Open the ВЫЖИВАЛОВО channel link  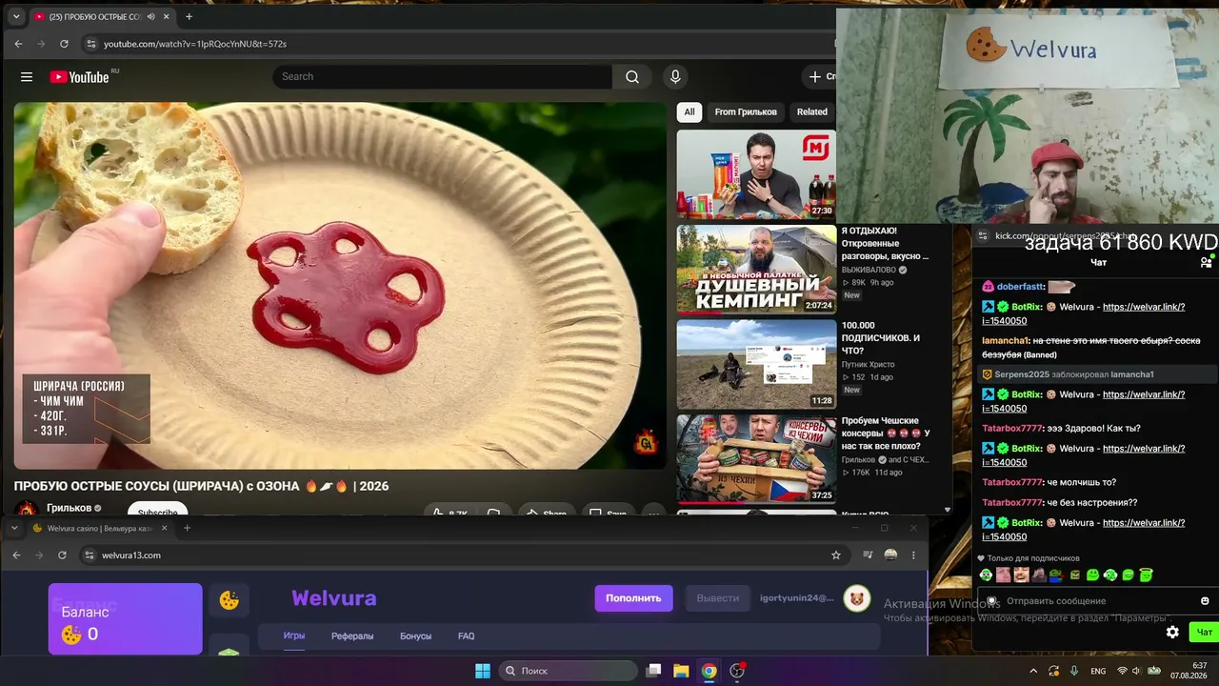click(x=869, y=270)
